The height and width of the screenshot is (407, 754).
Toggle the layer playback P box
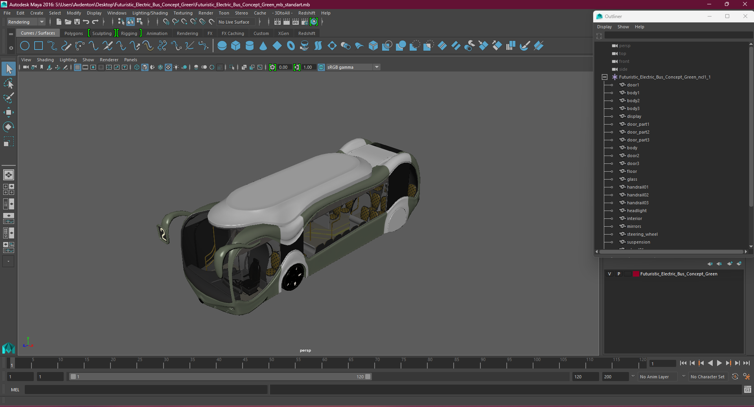pos(619,274)
